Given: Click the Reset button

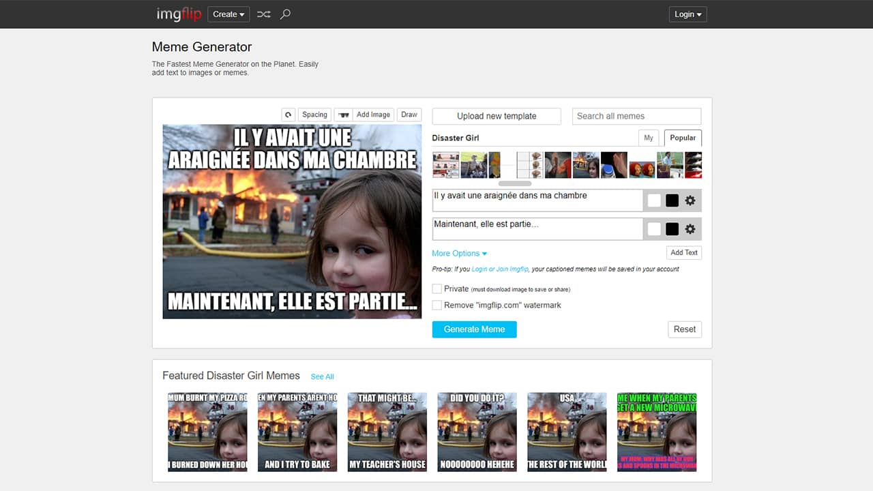Looking at the screenshot, I should 685,329.
